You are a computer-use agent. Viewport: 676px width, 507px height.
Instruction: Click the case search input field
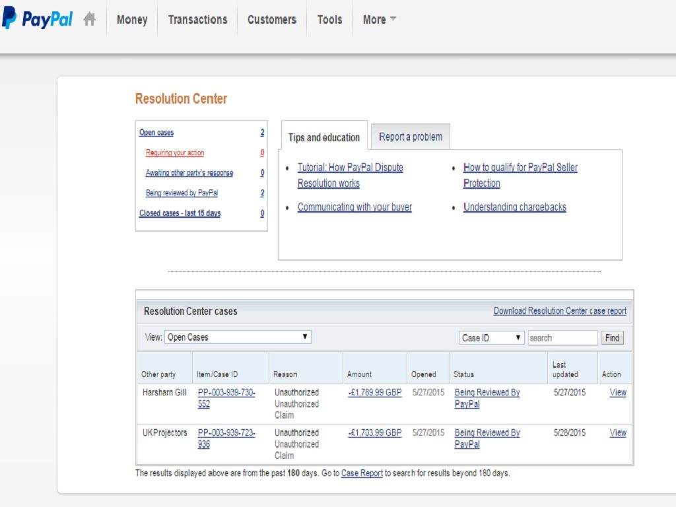[562, 338]
